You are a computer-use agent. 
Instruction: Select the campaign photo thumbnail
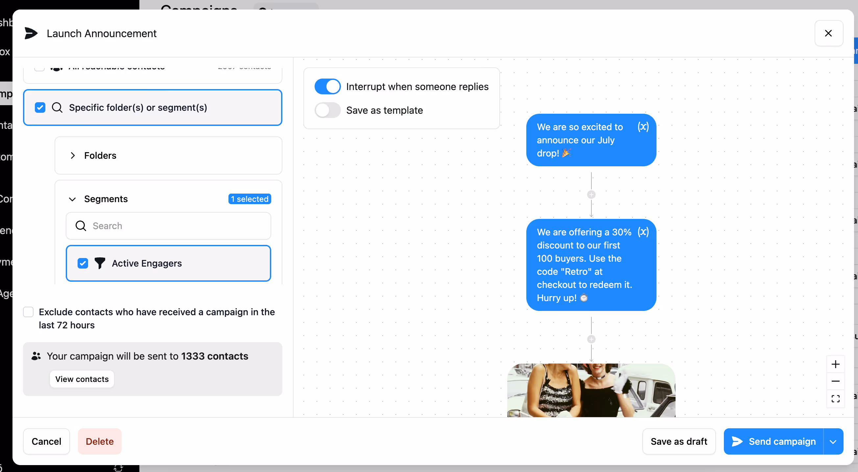591,390
